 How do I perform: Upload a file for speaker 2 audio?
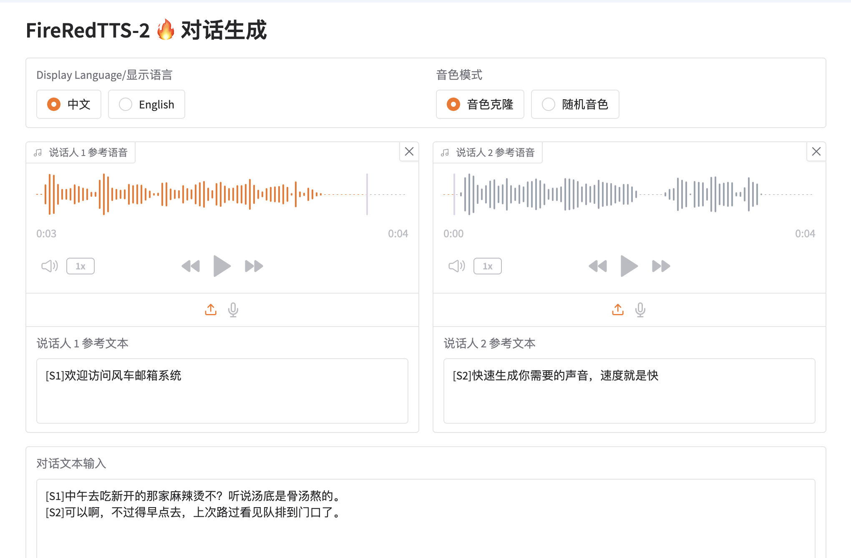[618, 309]
